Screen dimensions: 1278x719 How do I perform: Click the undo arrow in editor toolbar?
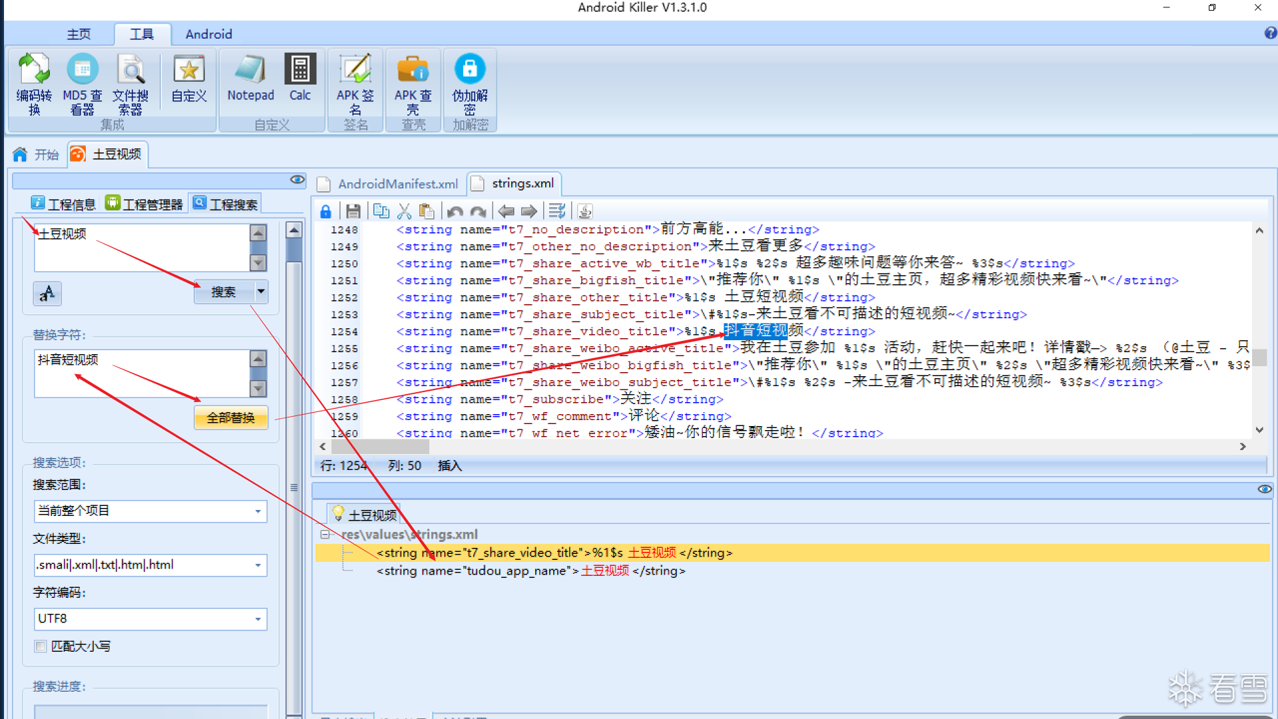455,212
